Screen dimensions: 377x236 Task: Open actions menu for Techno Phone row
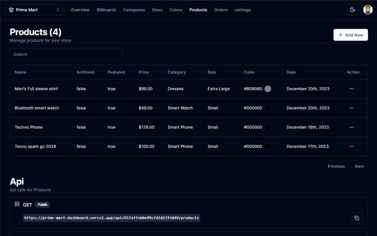351,127
